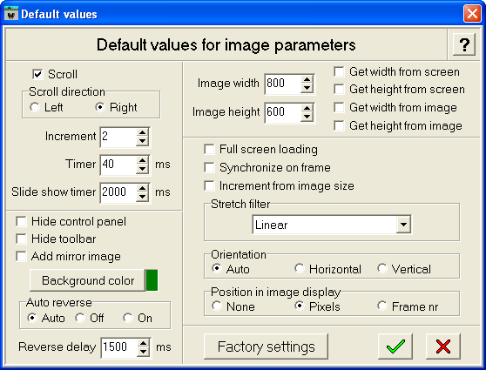486x370 pixels.
Task: Enable Hide control panel checkbox
Action: click(x=21, y=222)
